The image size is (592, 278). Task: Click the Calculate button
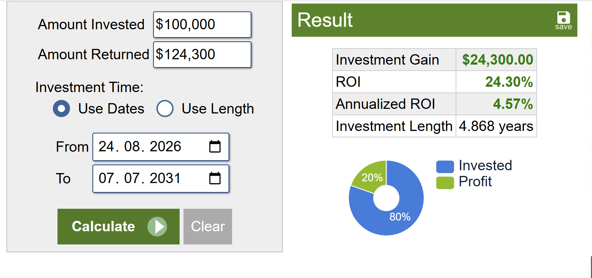click(x=119, y=227)
